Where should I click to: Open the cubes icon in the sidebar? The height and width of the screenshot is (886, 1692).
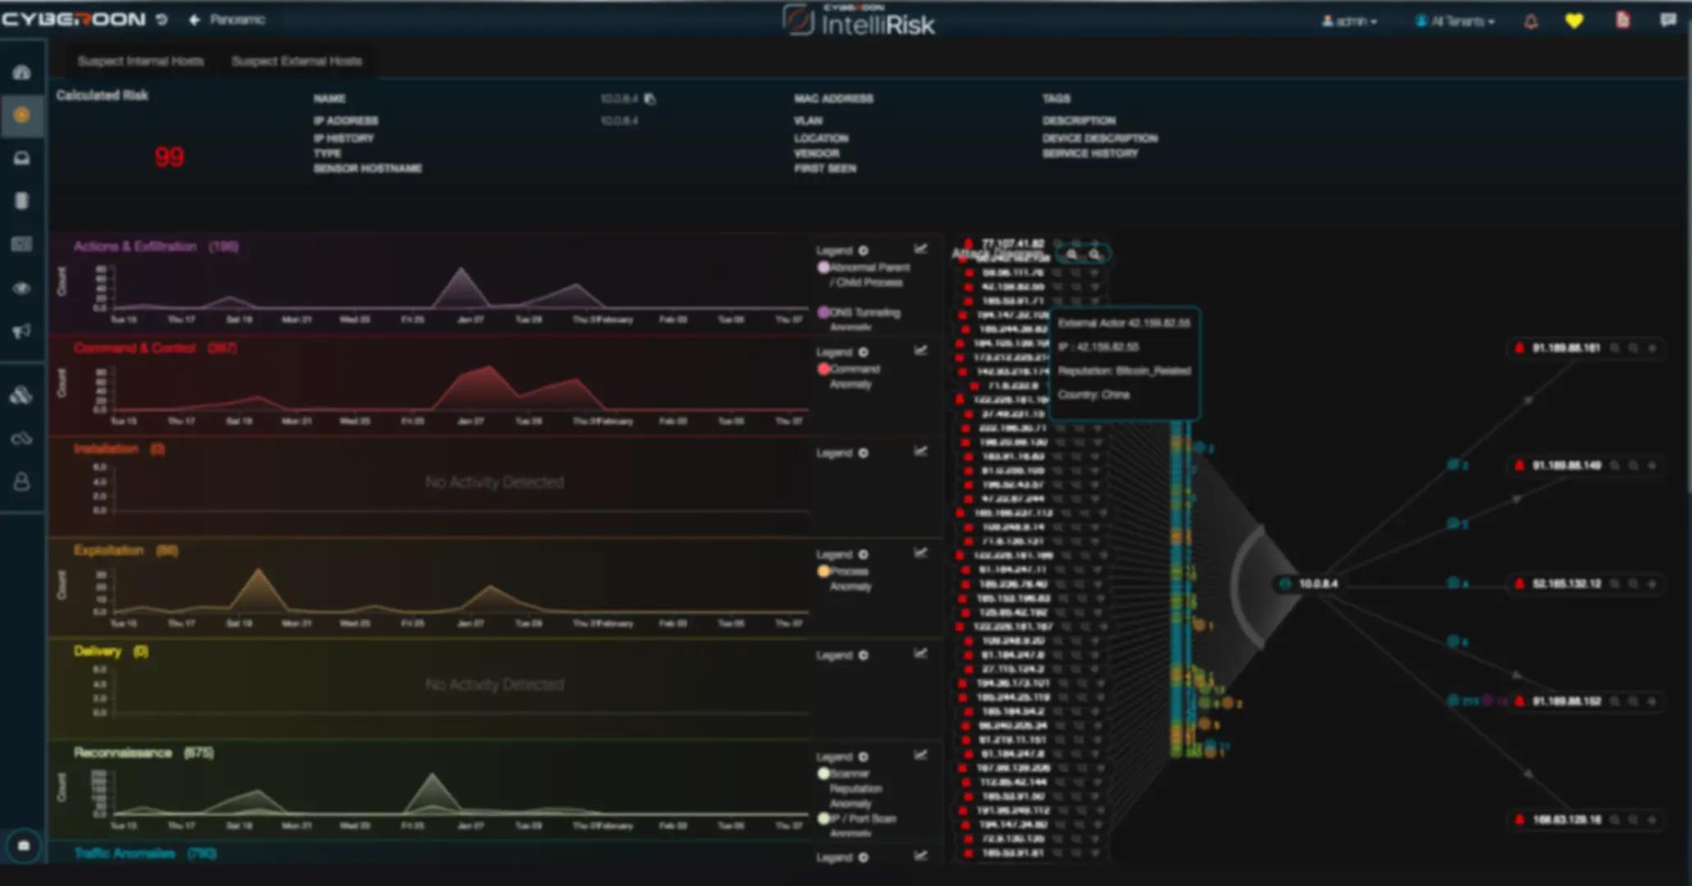click(x=22, y=395)
